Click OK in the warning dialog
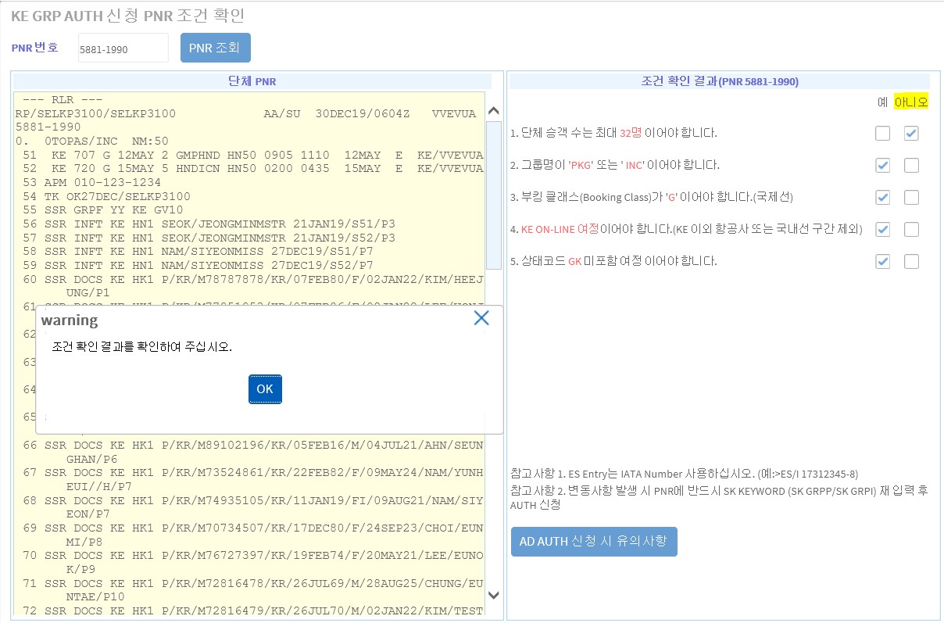Image resolution: width=944 pixels, height=623 pixels. [265, 389]
